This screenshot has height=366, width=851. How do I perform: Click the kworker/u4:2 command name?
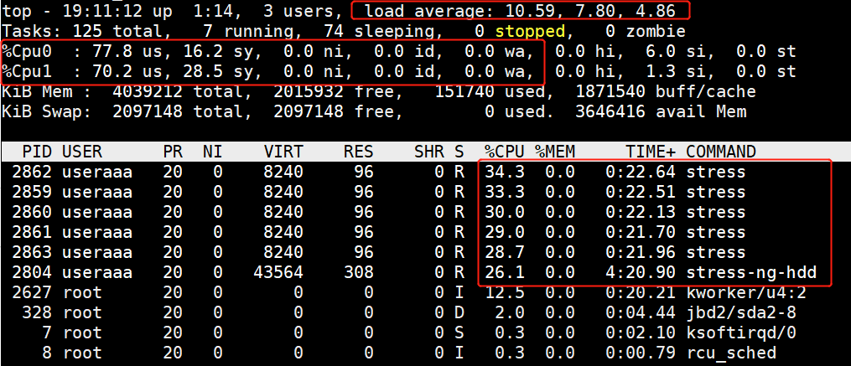click(x=745, y=293)
